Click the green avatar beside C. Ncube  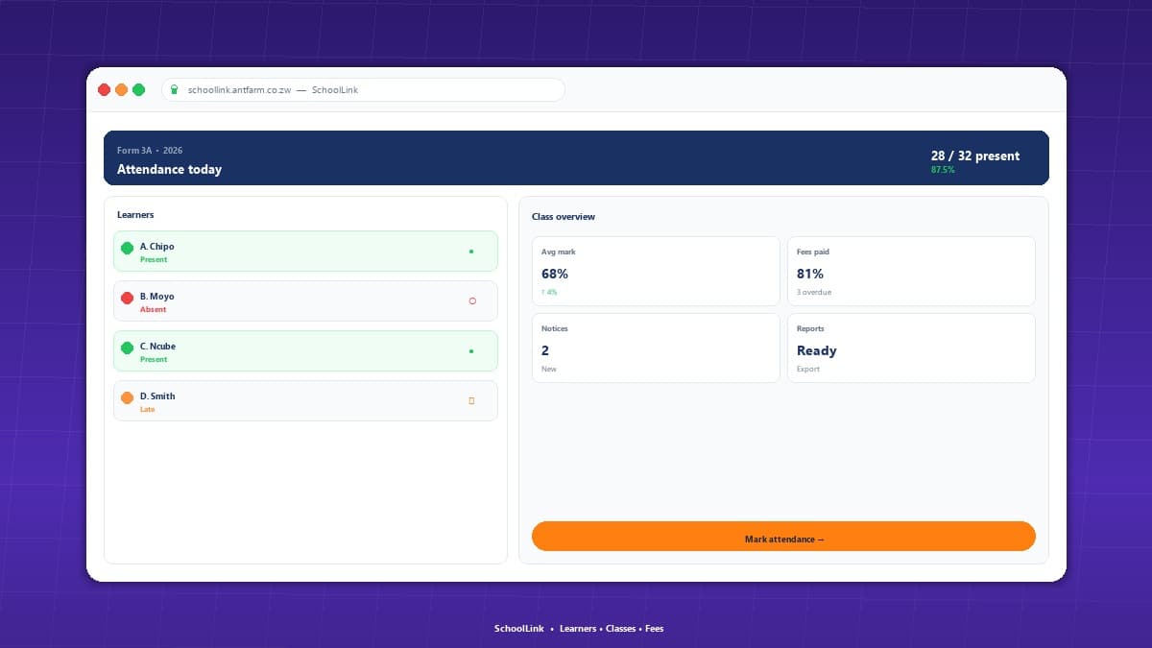click(127, 348)
